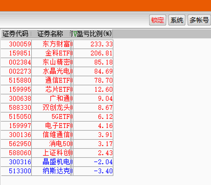Click the 12.60 profit ratio value
The width and height of the screenshot is (211, 185).
[103, 89]
